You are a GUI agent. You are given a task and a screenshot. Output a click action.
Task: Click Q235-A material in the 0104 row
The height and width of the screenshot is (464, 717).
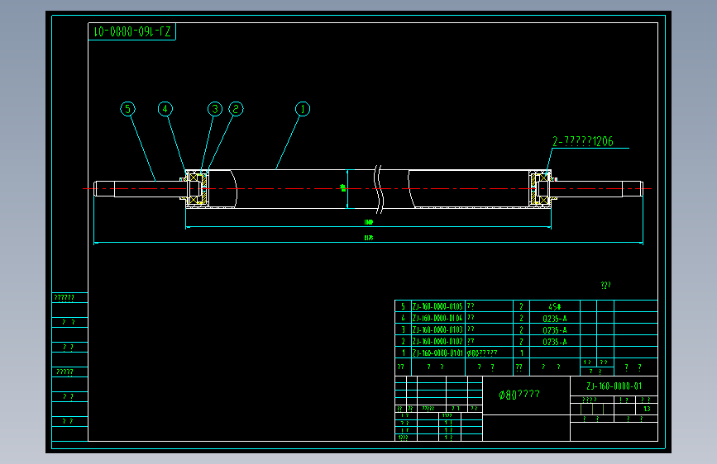click(x=555, y=319)
